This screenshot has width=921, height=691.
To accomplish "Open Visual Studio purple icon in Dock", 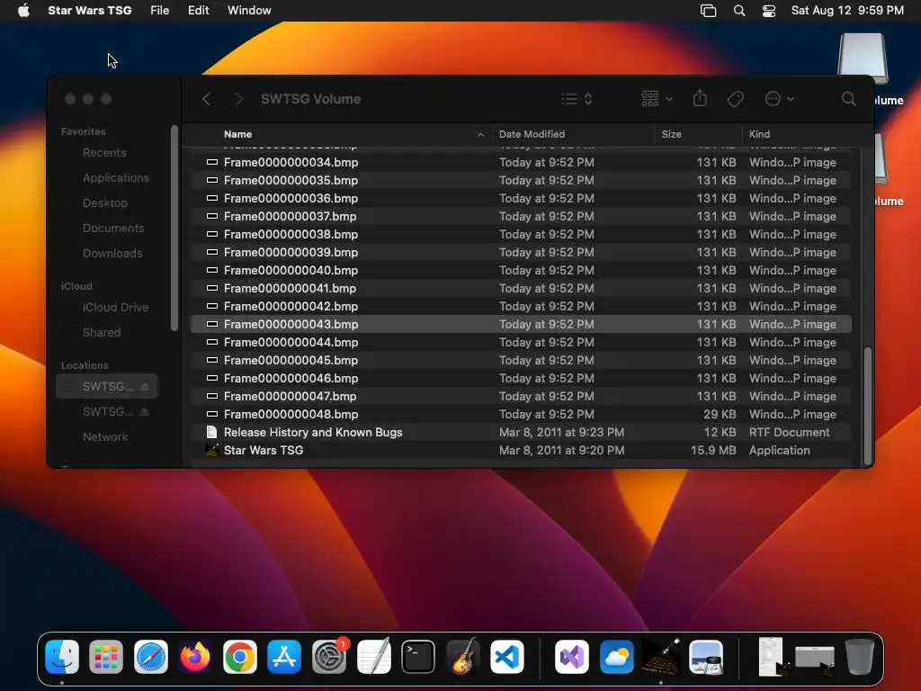I will pos(572,656).
